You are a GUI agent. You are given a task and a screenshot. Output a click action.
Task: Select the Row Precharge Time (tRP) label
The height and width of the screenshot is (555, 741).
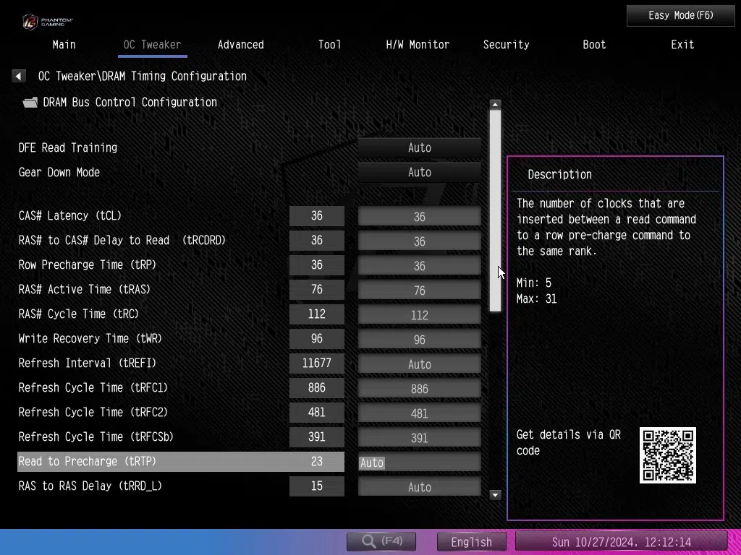coord(88,264)
